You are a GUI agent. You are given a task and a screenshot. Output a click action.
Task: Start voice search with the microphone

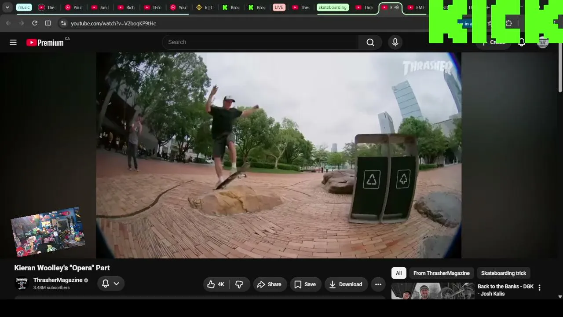395,42
